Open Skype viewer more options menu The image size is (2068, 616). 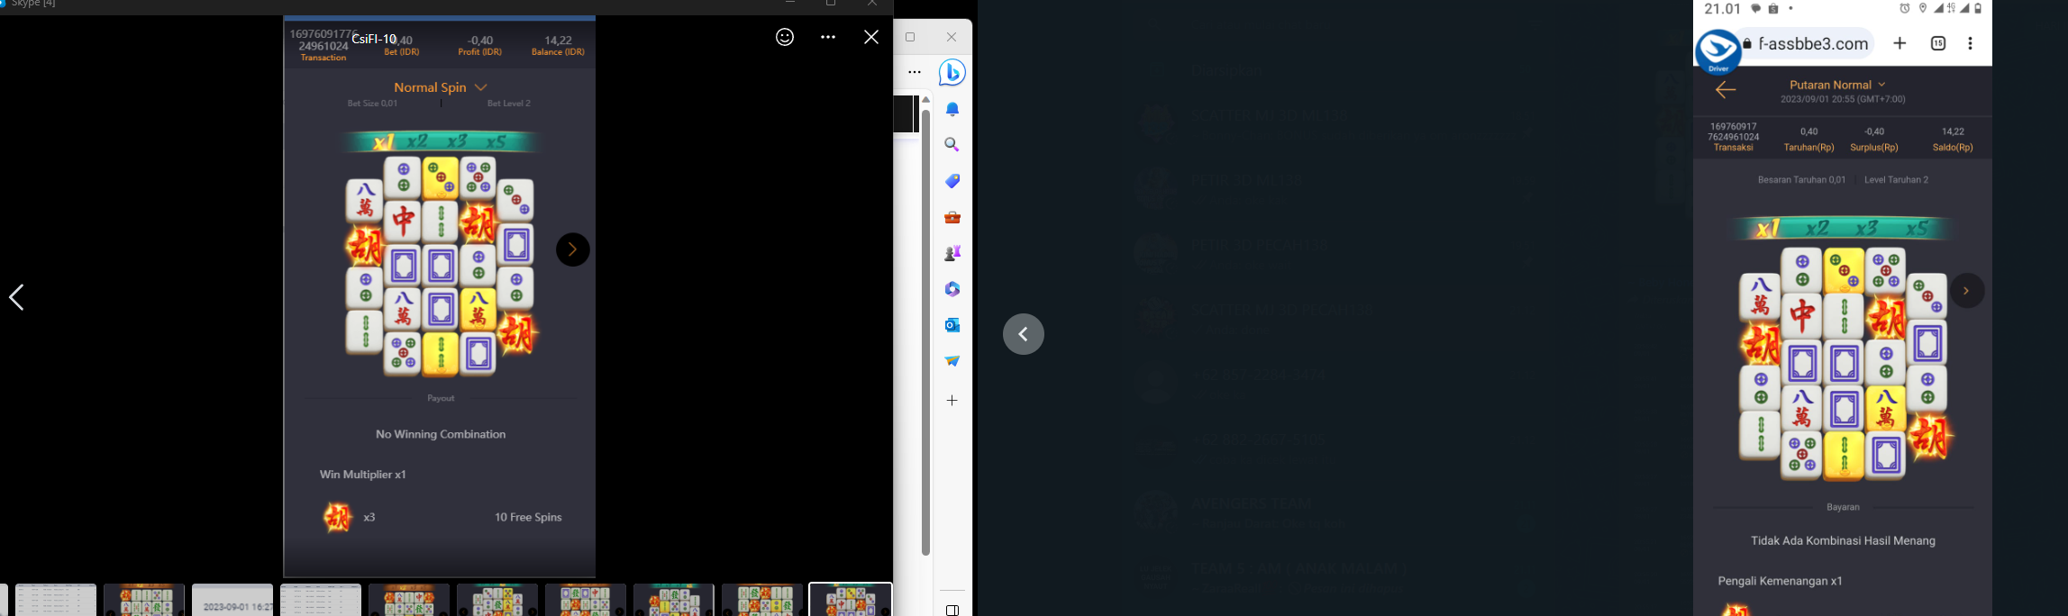click(x=828, y=37)
